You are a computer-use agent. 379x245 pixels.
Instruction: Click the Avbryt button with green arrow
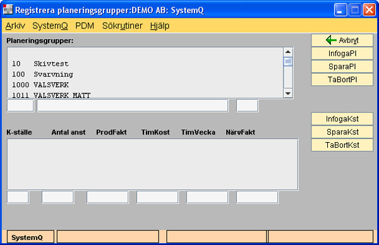(x=342, y=40)
